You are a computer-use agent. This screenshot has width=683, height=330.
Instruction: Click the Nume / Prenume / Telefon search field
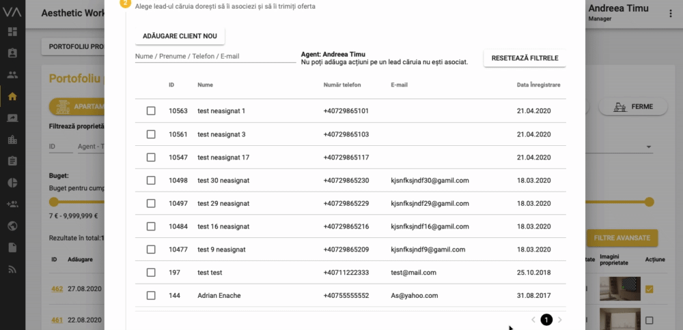click(x=215, y=57)
